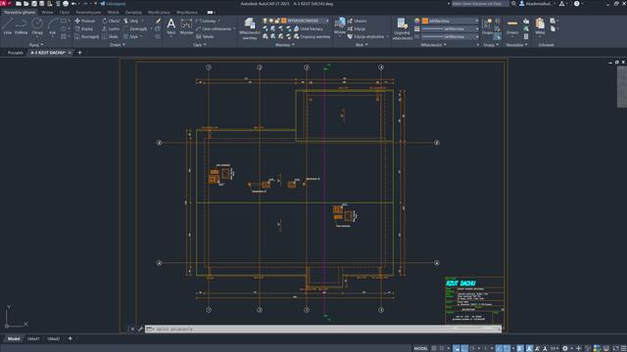Click the undo arrow in quick access toolbar

click(73, 4)
